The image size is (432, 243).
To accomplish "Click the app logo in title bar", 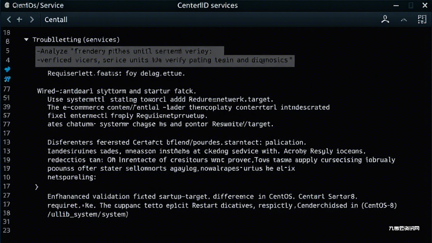I will tap(7, 5).
